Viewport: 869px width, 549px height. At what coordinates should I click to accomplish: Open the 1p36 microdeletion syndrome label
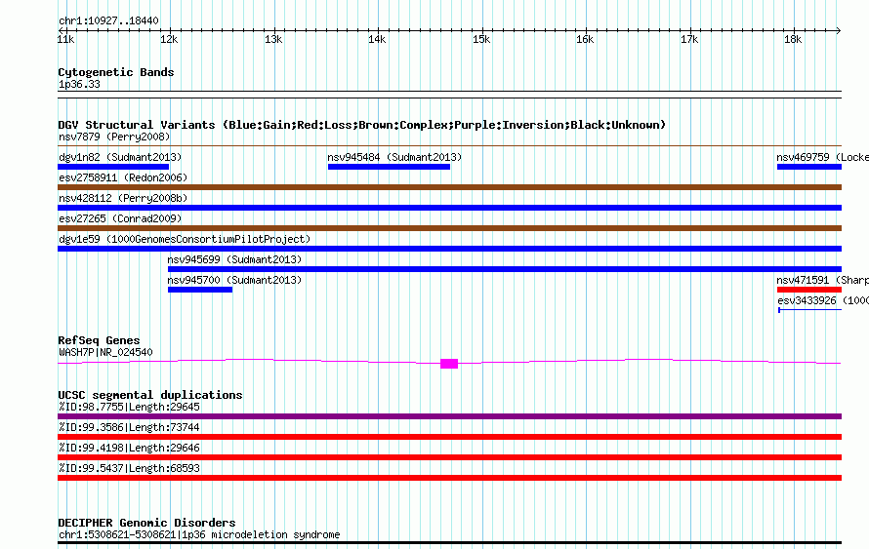pos(199,534)
